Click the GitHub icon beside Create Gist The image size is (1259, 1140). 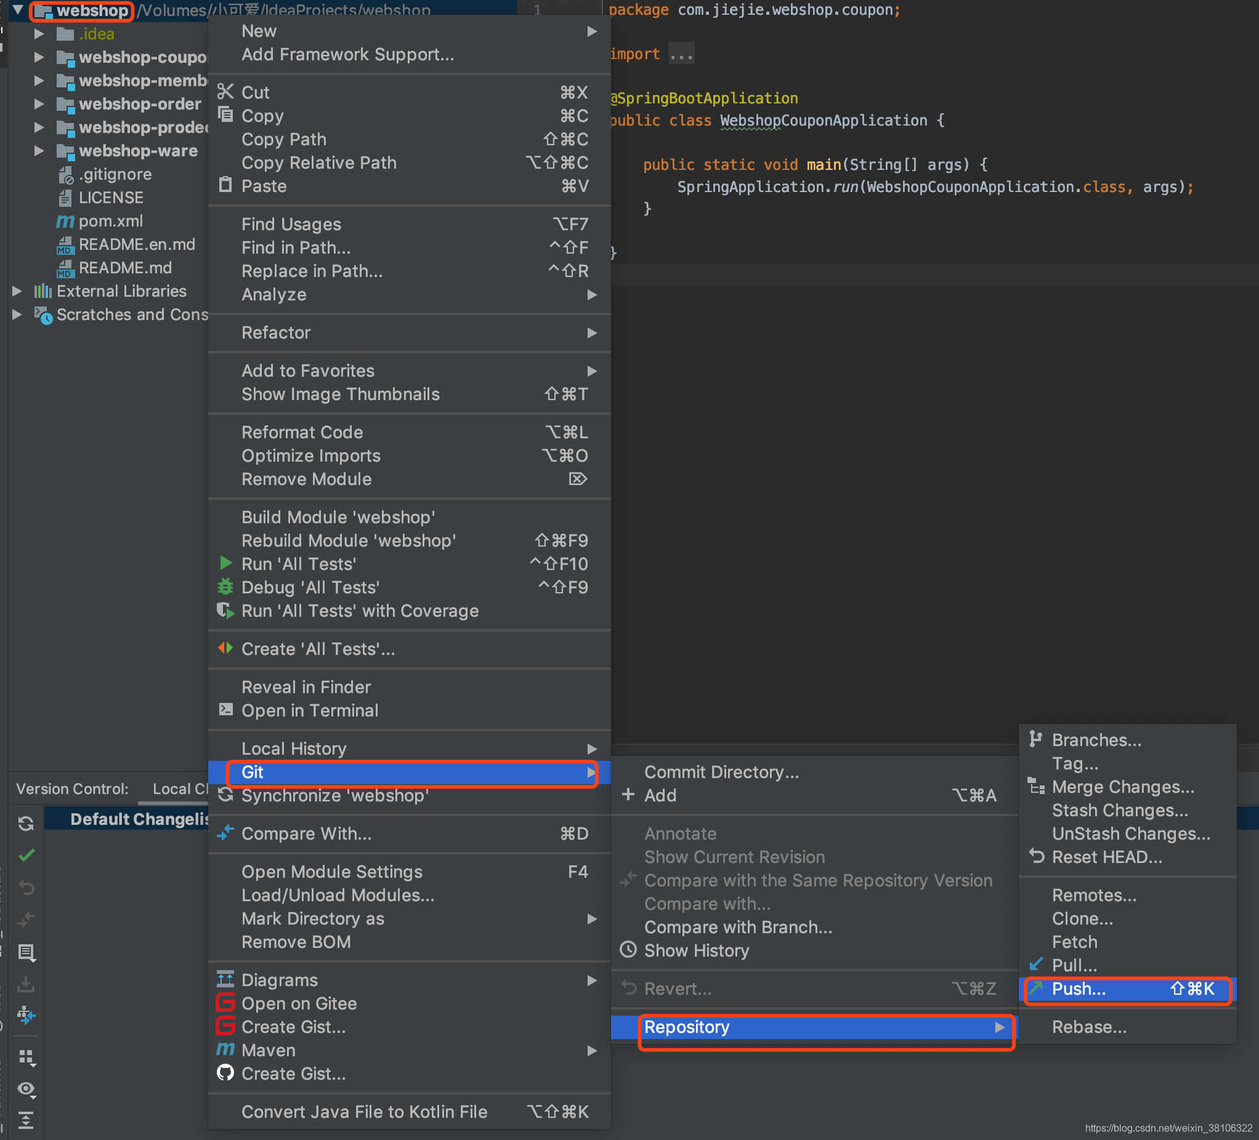(x=225, y=1074)
